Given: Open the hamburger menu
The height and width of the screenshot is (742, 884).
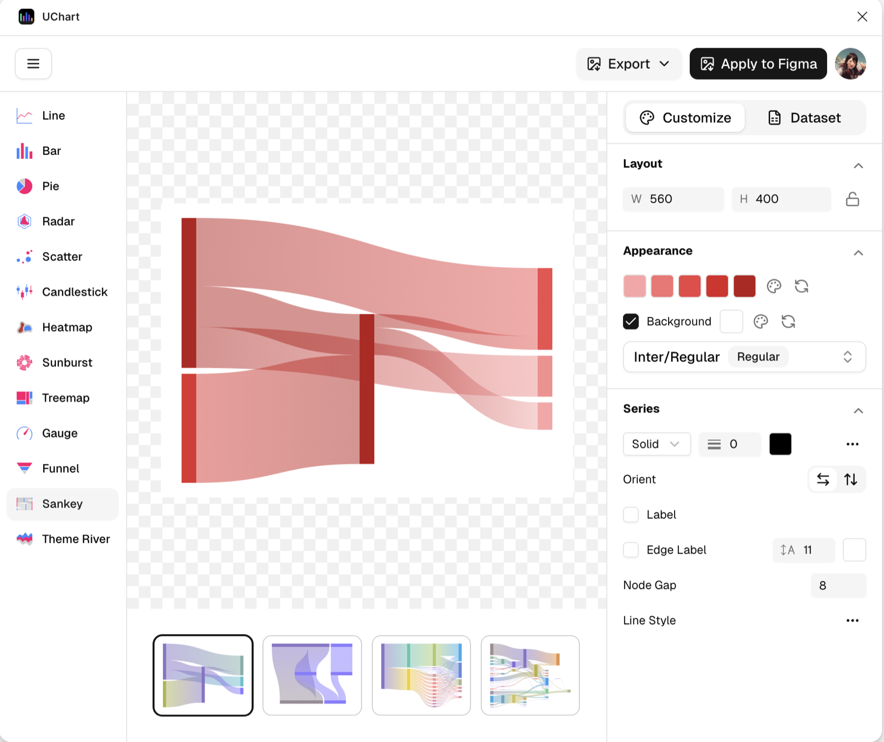Looking at the screenshot, I should (x=33, y=64).
